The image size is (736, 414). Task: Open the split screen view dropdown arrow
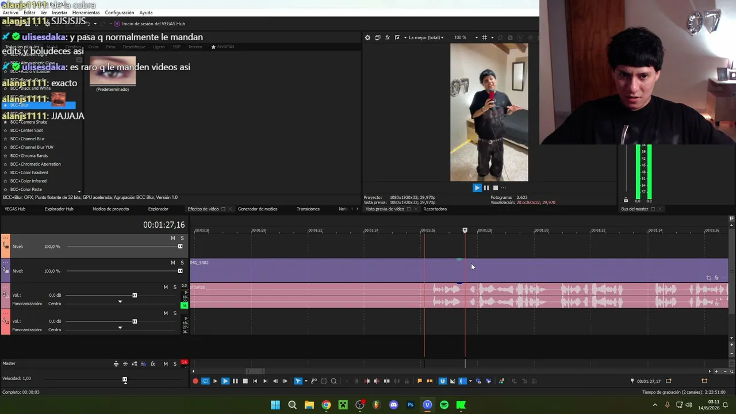(x=405, y=38)
